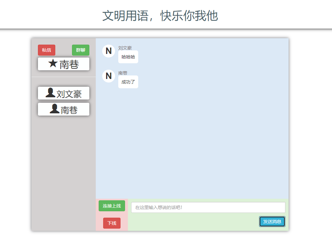Click 刘文豪's circular N avatar in the chat
332x244 pixels.
click(x=108, y=51)
